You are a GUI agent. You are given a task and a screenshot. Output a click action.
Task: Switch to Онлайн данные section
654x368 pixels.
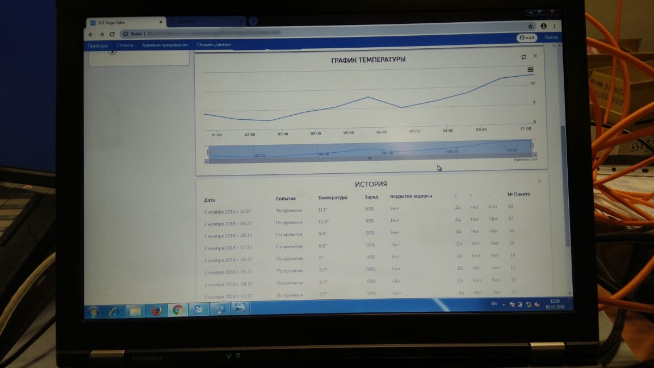pos(214,44)
